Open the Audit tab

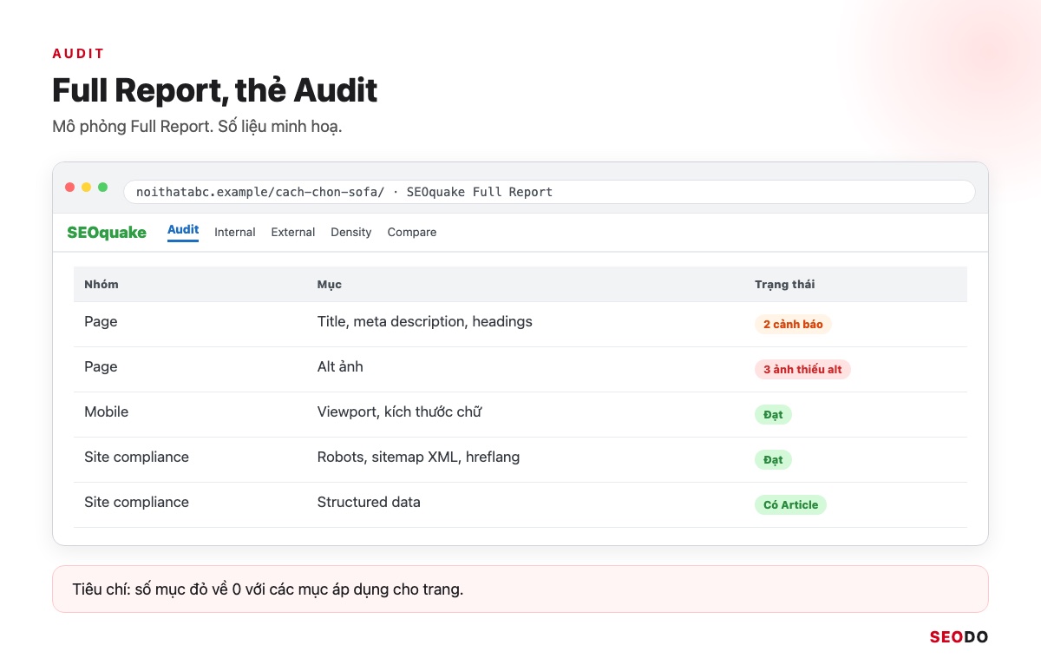point(183,231)
